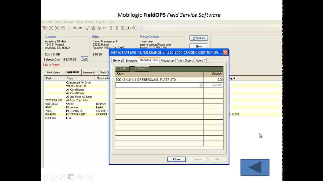Click the red Talk to Randy note

point(51,65)
